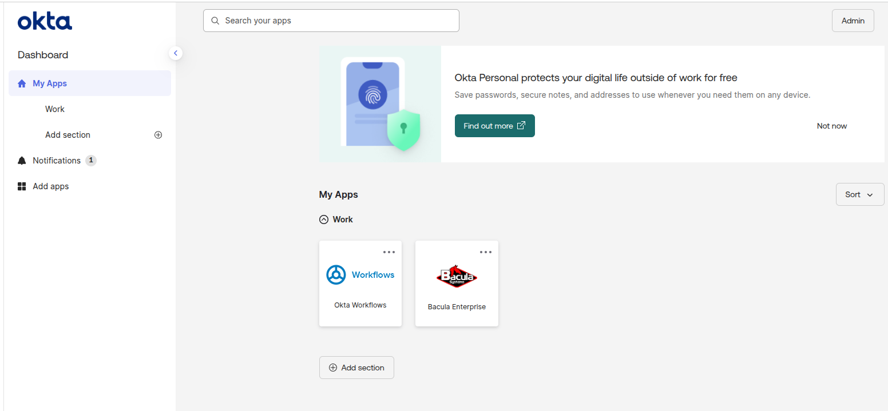The image size is (888, 411).
Task: Click the Notifications bell icon
Action: (22, 161)
